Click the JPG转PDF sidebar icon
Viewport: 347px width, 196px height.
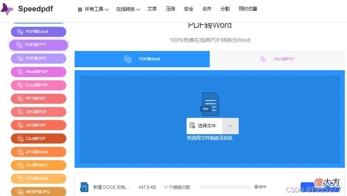20,125
